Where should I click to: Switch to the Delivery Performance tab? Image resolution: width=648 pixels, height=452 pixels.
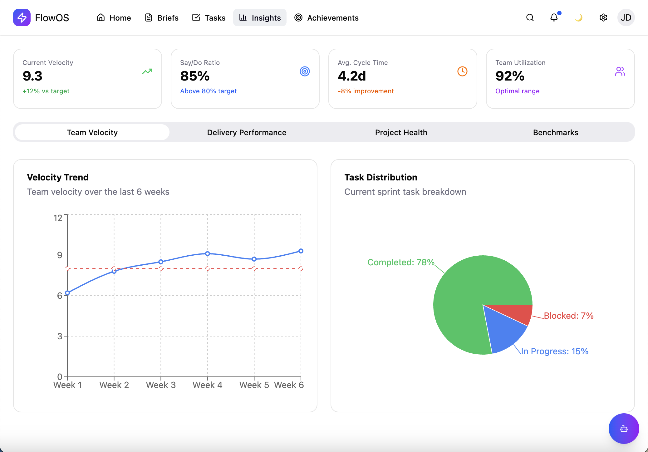pyautogui.click(x=247, y=132)
